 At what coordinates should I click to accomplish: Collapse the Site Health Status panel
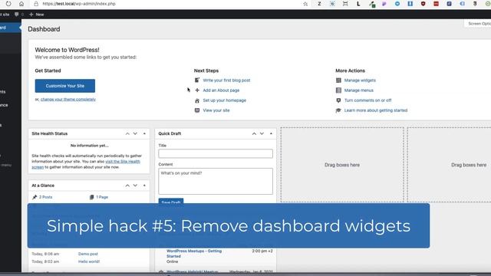[144, 133]
